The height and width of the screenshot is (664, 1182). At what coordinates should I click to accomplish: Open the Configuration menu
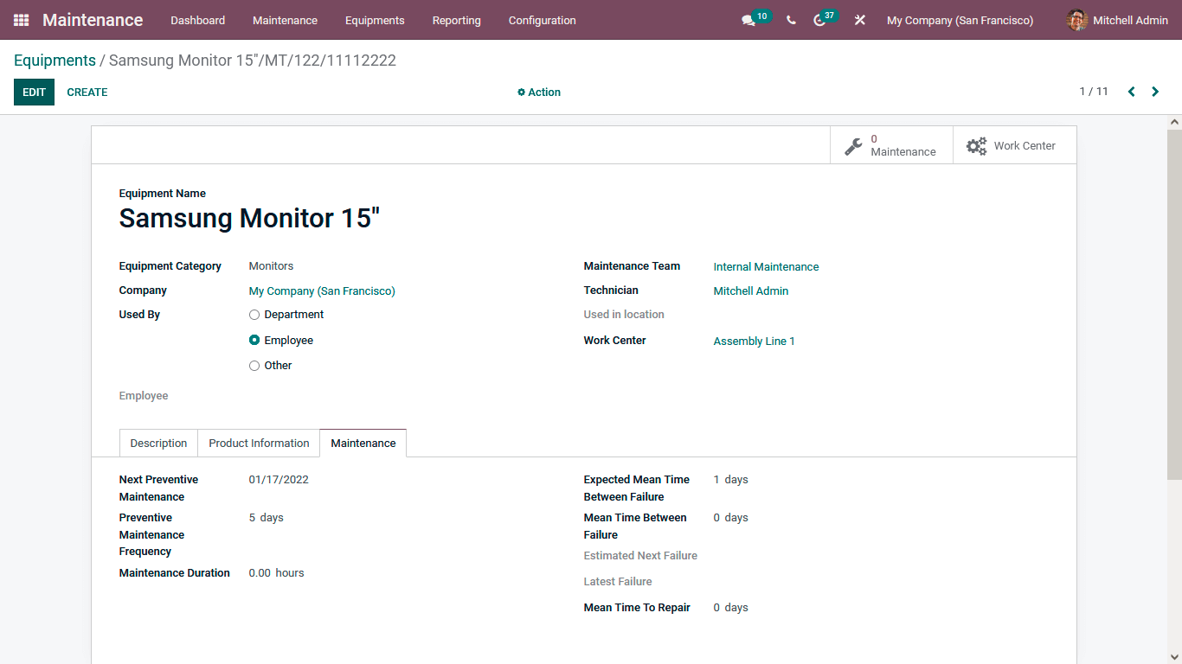542,20
